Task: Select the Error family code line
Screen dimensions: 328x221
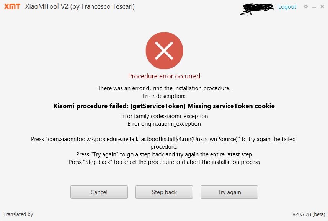Action: point(164,116)
